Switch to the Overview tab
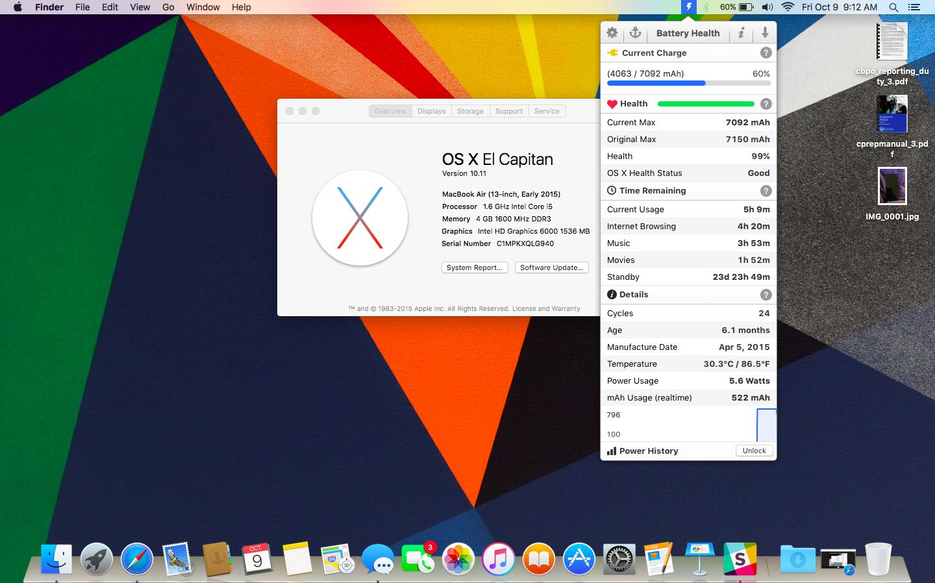935x583 pixels. pyautogui.click(x=390, y=111)
